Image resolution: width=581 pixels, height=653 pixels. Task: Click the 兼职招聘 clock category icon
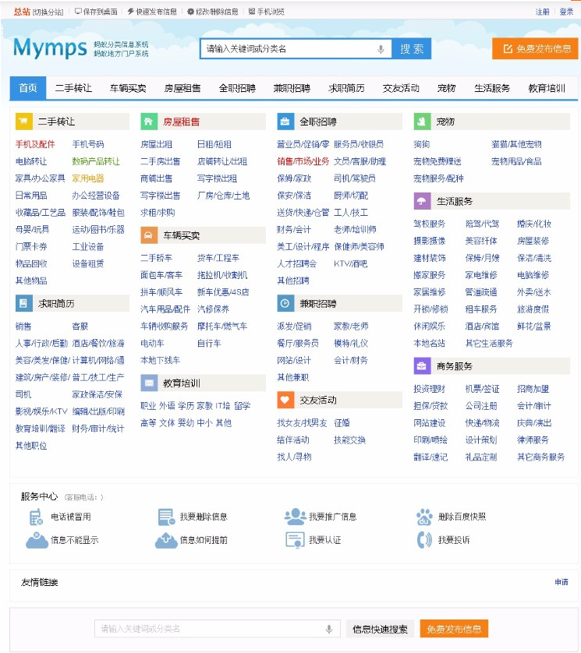click(285, 303)
